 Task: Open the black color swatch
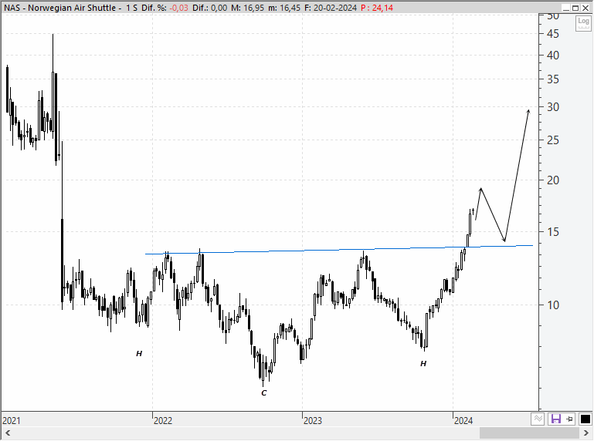pos(586,419)
